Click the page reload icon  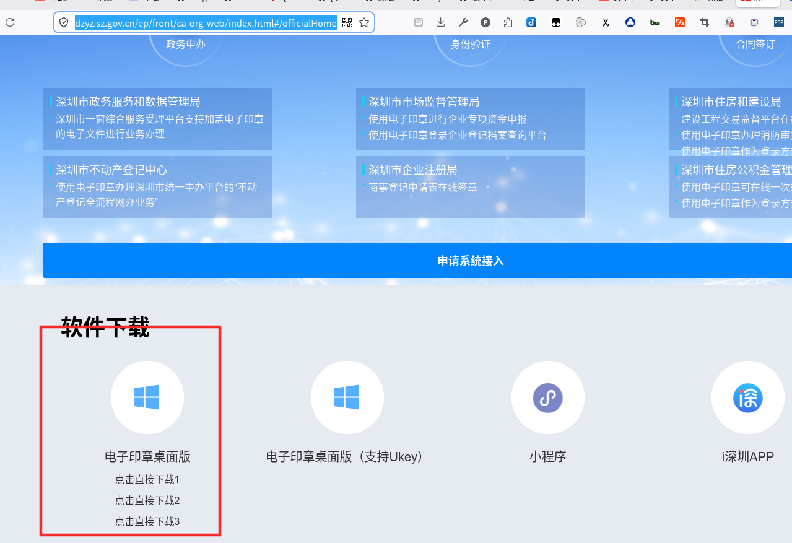click(10, 22)
